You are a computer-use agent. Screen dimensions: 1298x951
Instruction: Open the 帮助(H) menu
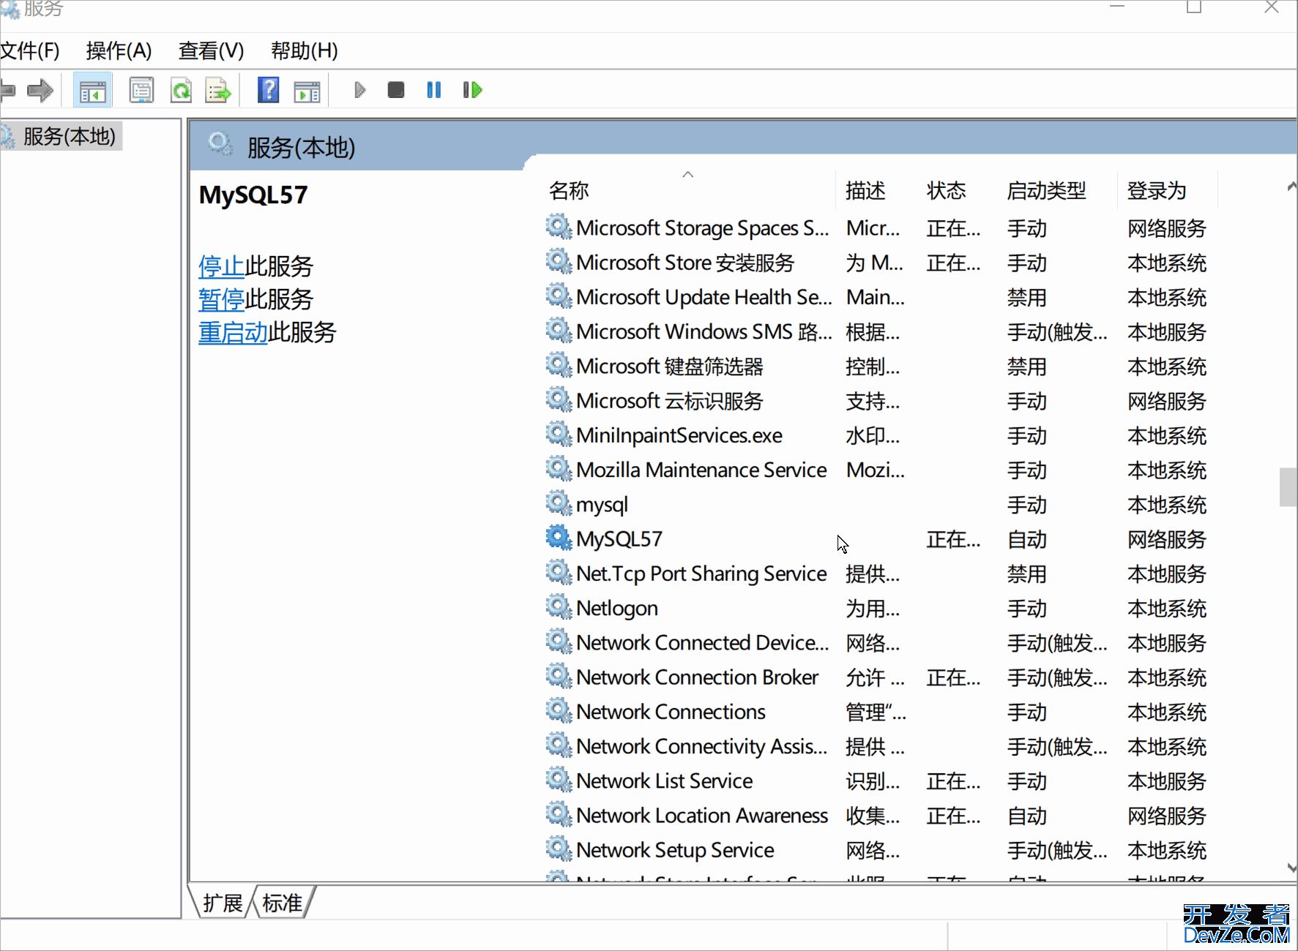click(304, 50)
